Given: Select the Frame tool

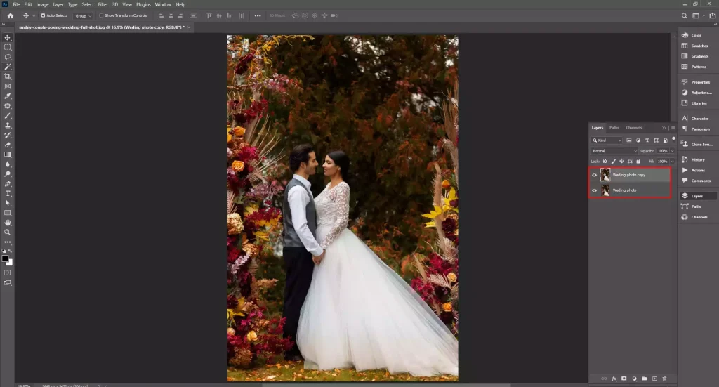Looking at the screenshot, I should [7, 86].
